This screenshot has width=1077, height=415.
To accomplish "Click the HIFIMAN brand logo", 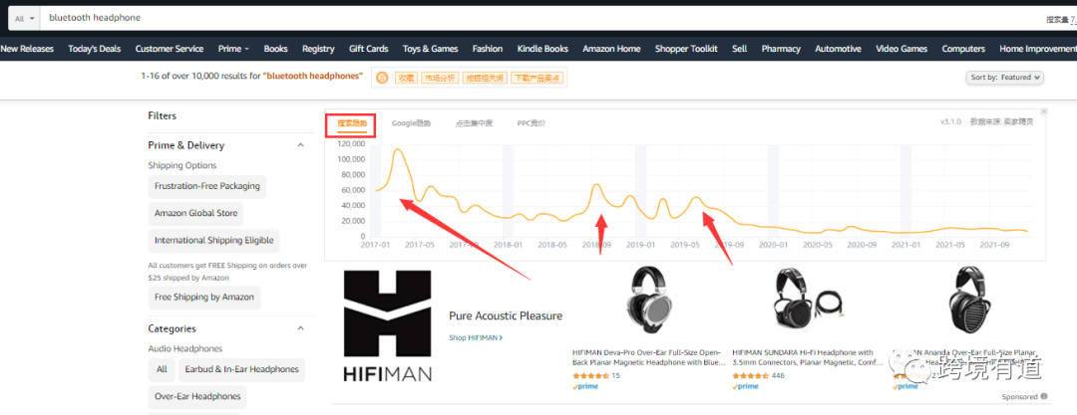I will [x=387, y=325].
